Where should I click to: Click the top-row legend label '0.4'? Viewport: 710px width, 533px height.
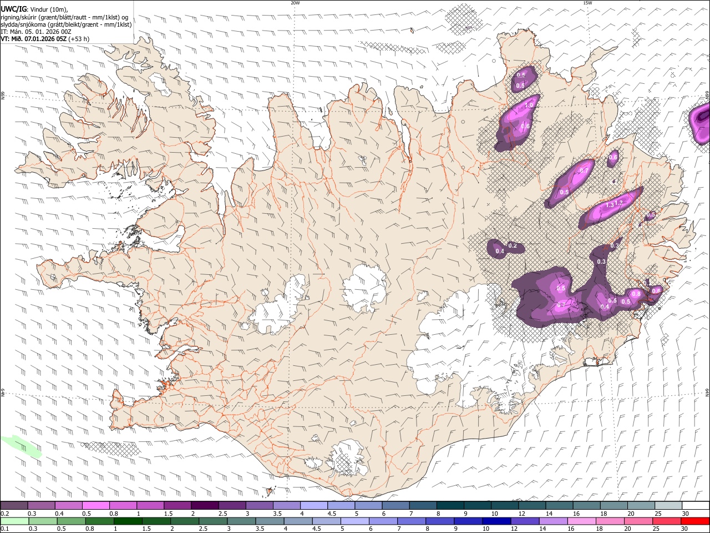pos(59,514)
